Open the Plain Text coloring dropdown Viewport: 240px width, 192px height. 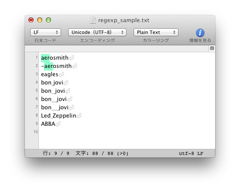pyautogui.click(x=156, y=32)
